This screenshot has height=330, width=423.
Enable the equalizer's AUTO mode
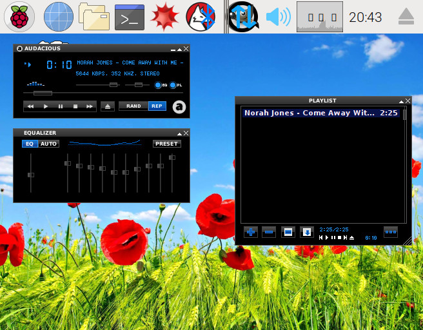point(49,144)
